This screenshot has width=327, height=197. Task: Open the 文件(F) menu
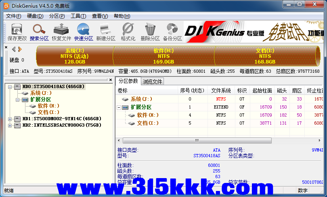pos(14,16)
